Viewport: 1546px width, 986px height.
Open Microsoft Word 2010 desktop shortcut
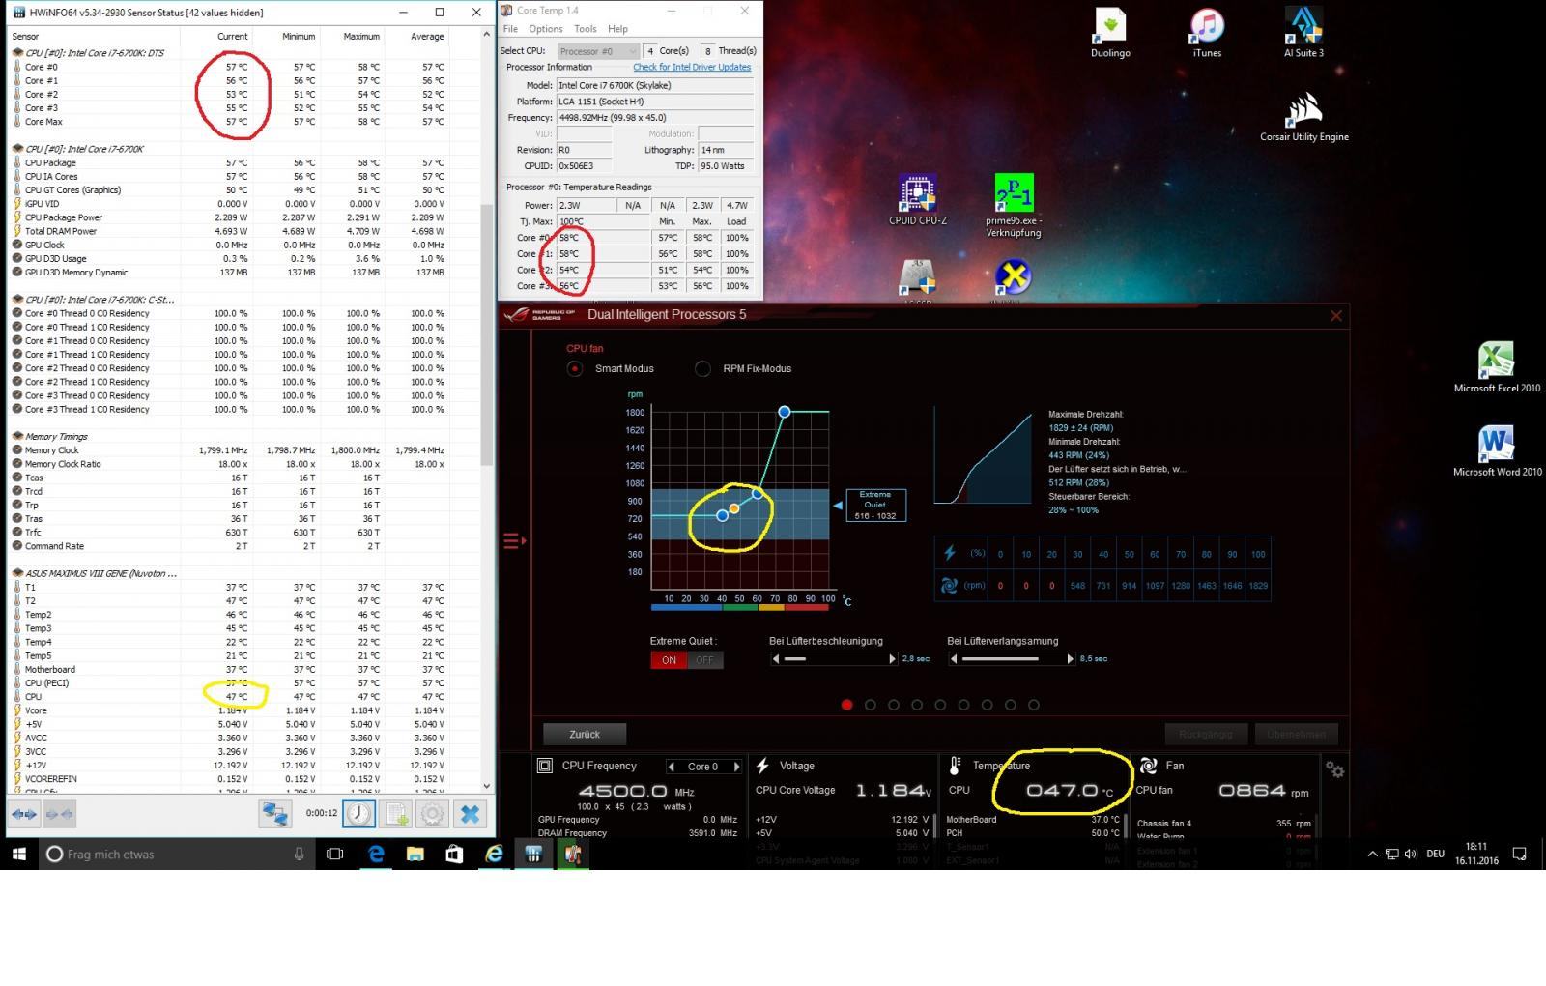1497,451
